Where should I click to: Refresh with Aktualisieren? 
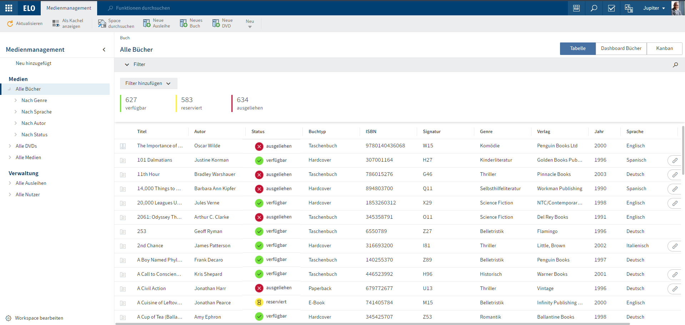[25, 24]
